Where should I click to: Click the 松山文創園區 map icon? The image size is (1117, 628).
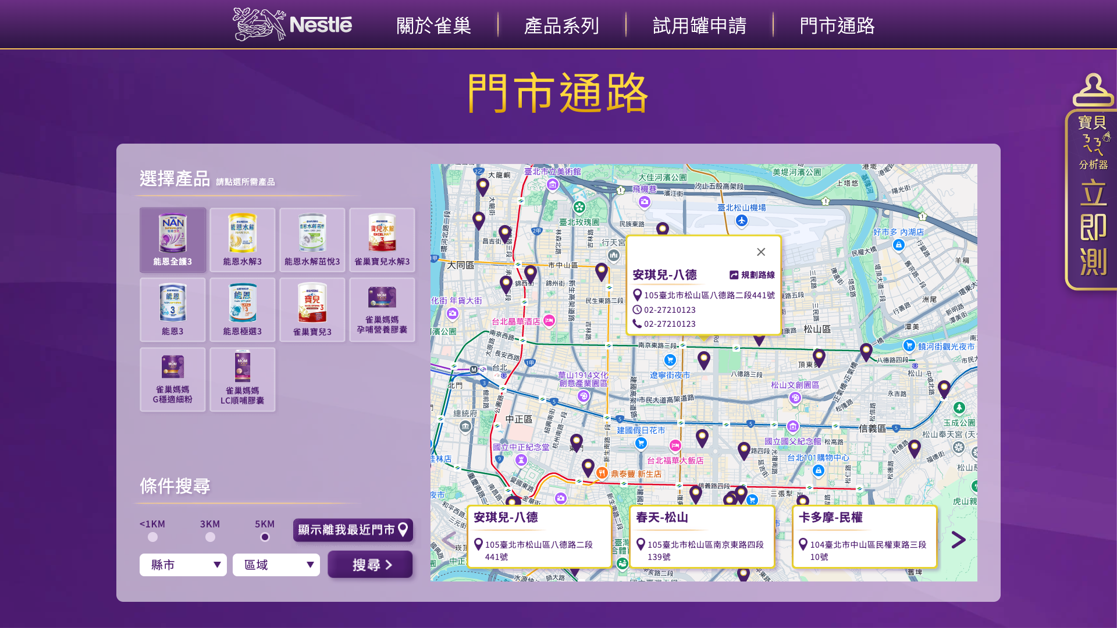pos(795,398)
